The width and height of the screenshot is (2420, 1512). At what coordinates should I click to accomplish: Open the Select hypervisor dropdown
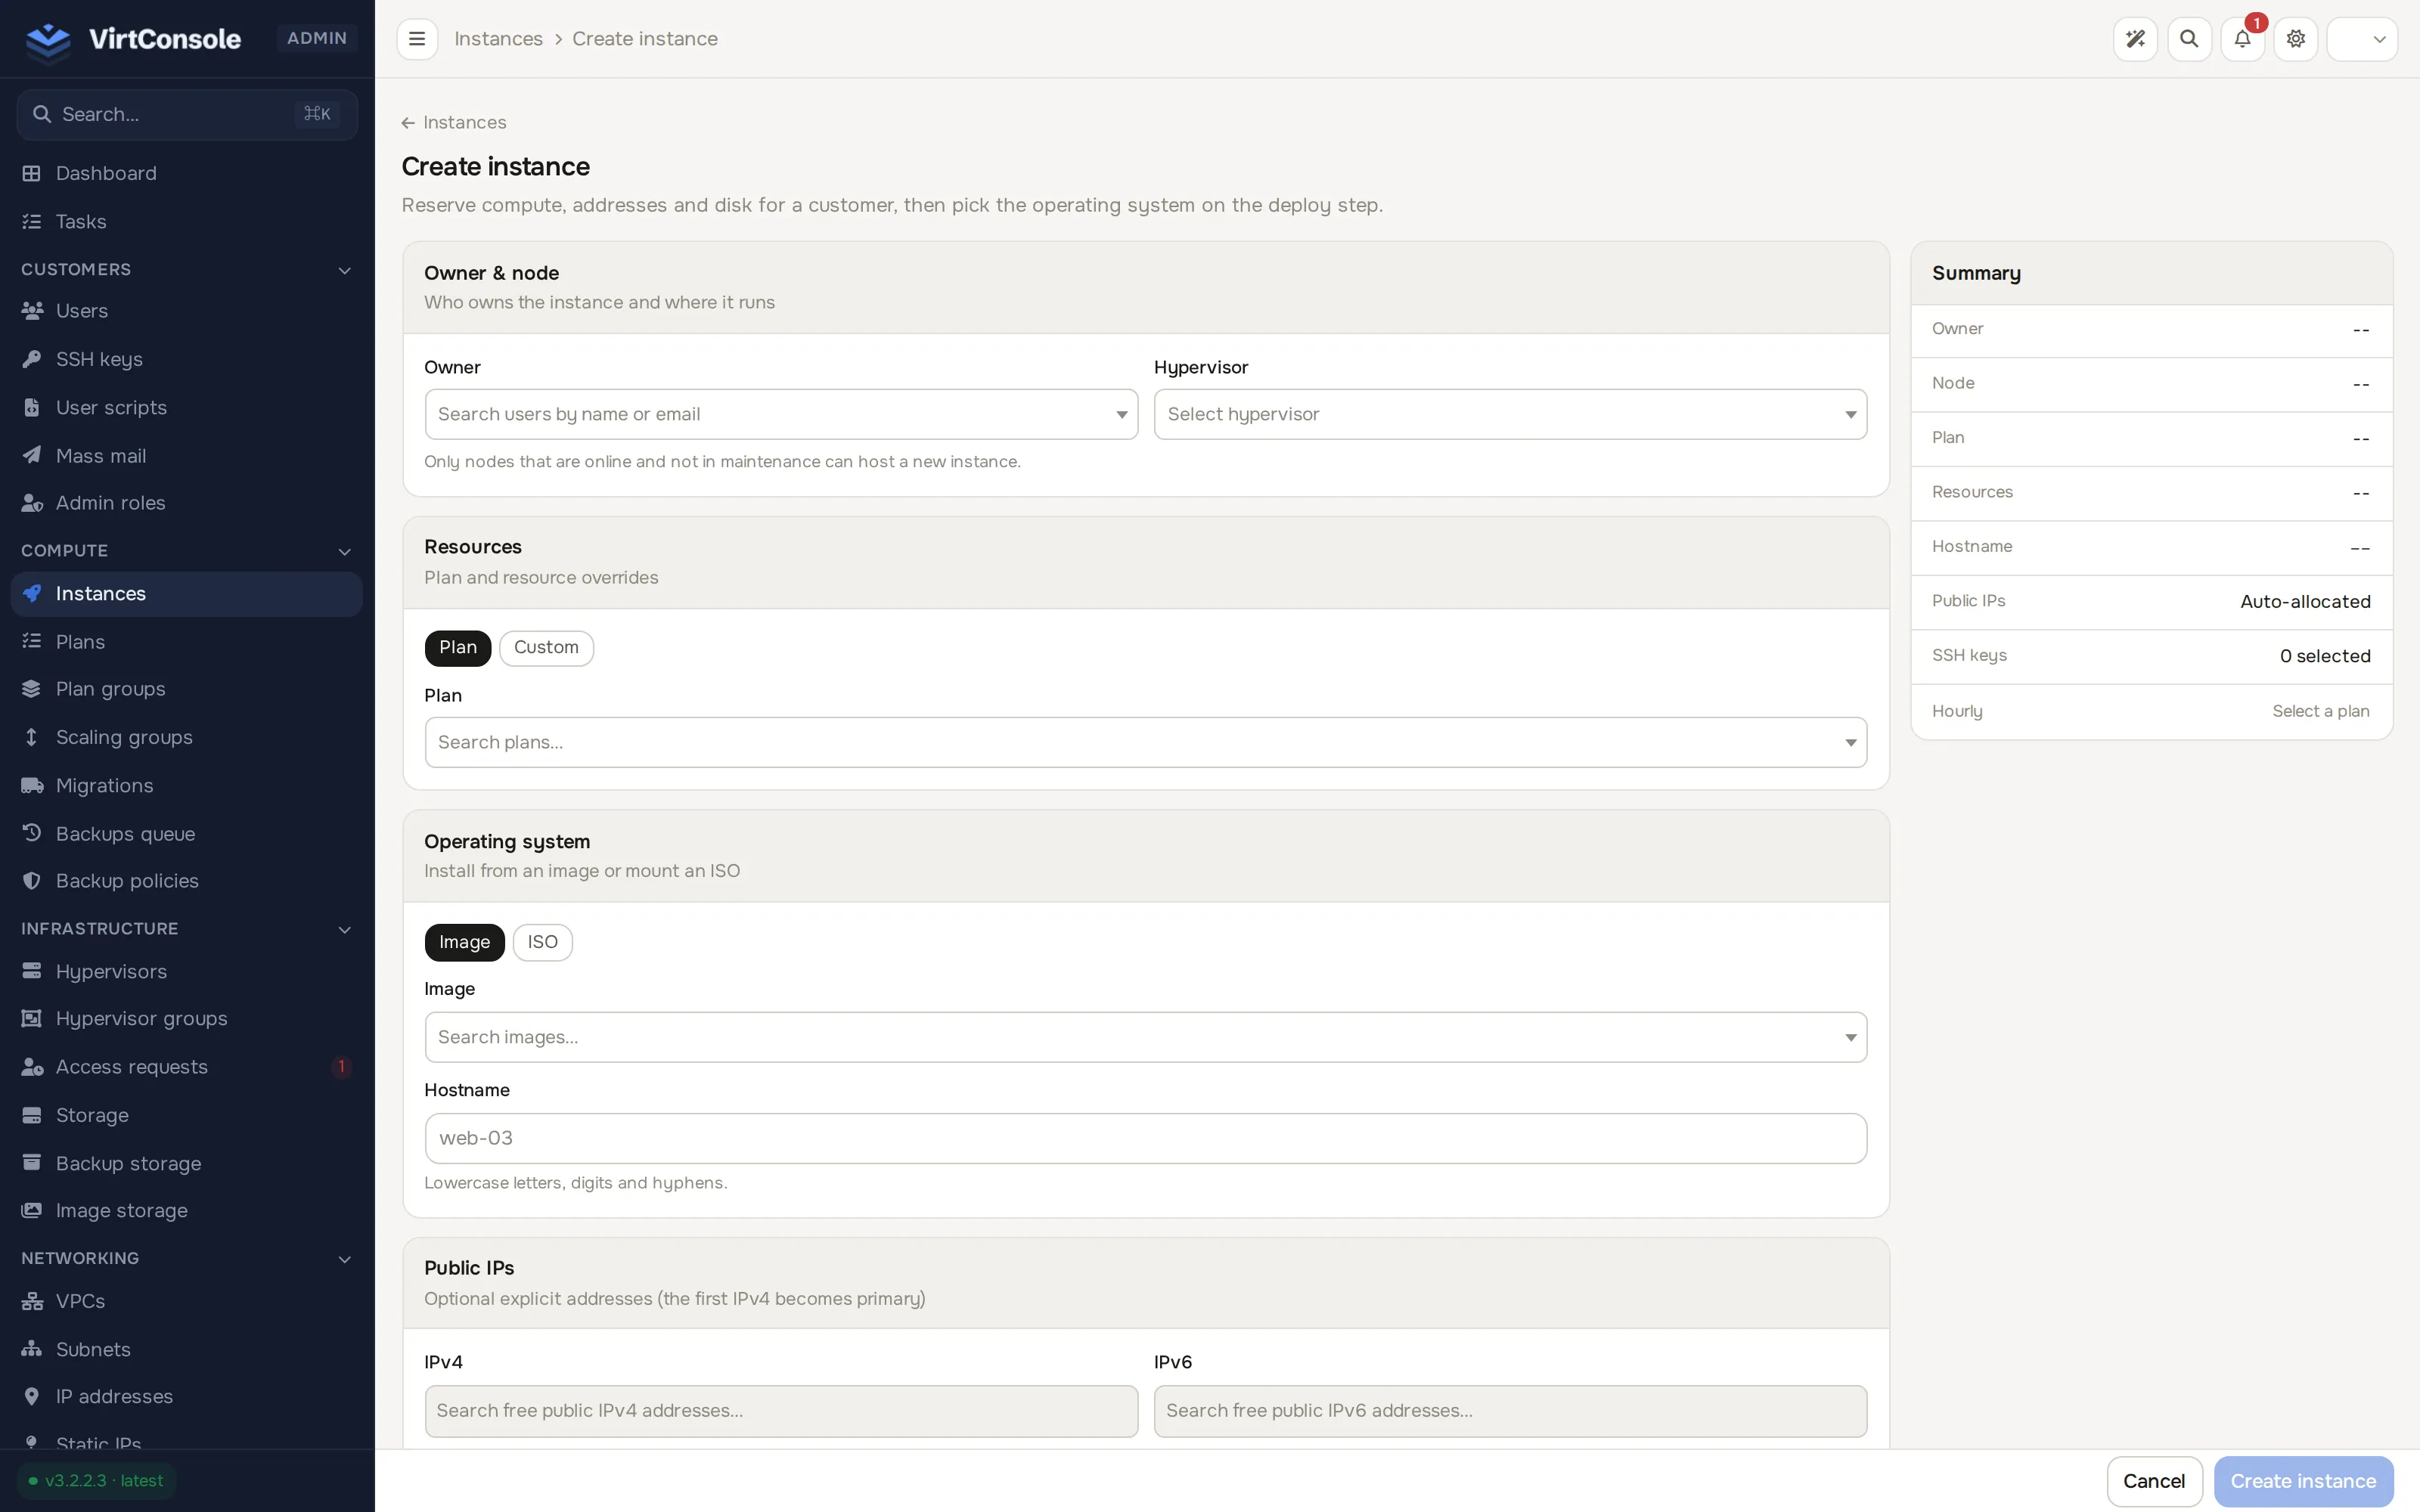point(1510,414)
